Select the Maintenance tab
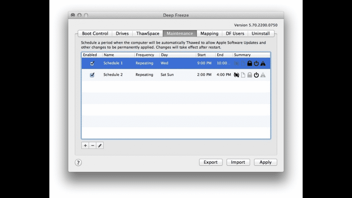The height and width of the screenshot is (198, 352). 180,34
